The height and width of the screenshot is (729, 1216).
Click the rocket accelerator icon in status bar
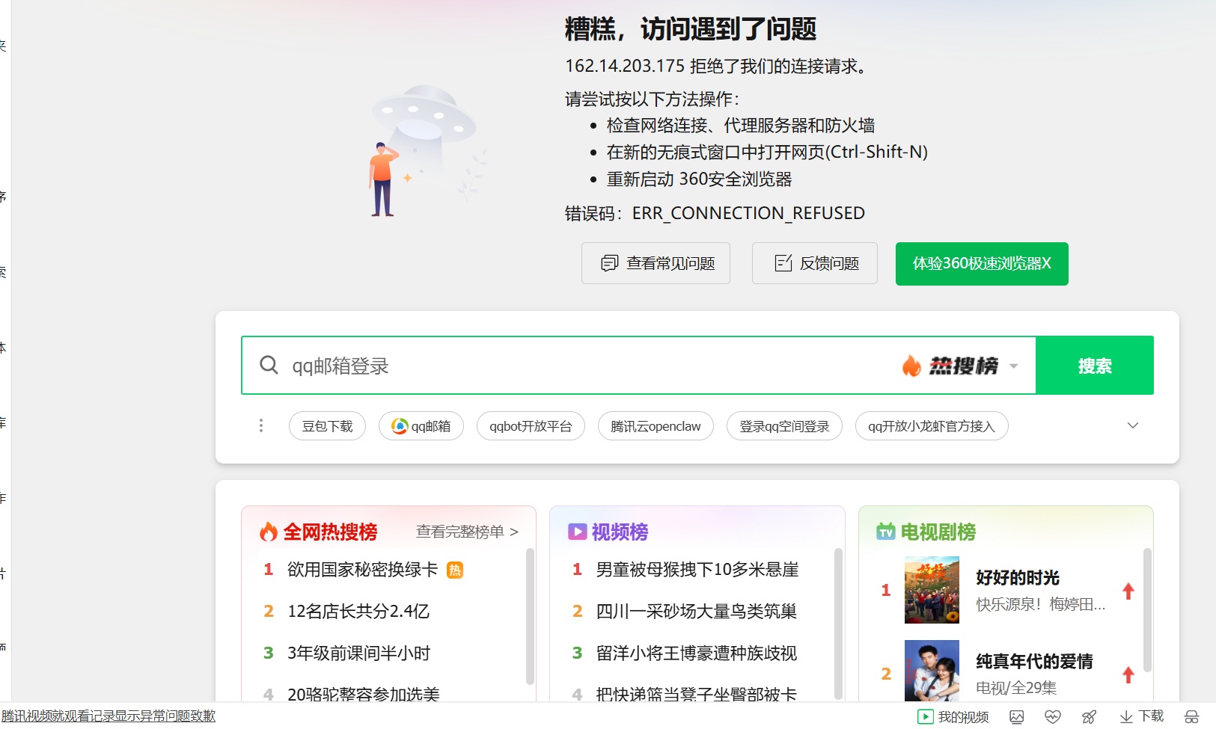point(1090,717)
